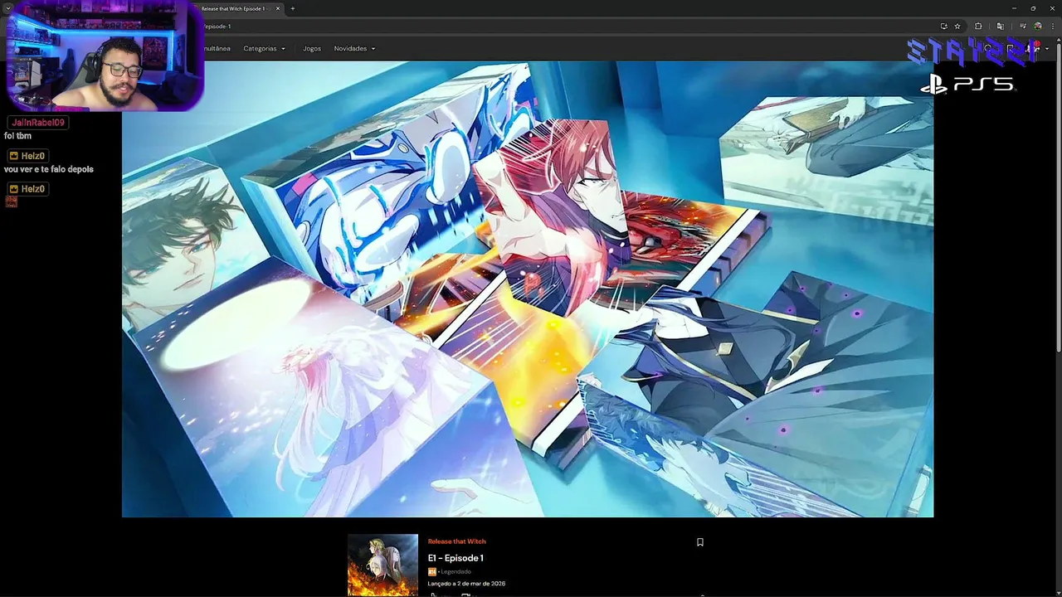
Task: Click the Release that Witch poster thumbnail
Action: pyautogui.click(x=382, y=565)
